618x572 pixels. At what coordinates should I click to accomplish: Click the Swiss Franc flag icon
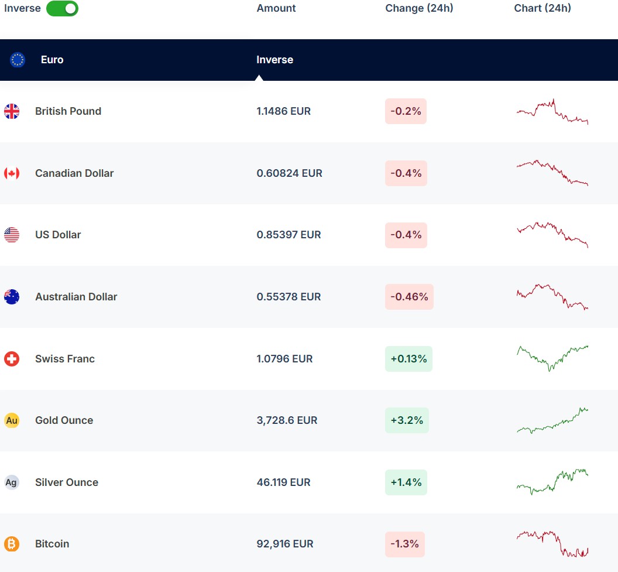12,359
